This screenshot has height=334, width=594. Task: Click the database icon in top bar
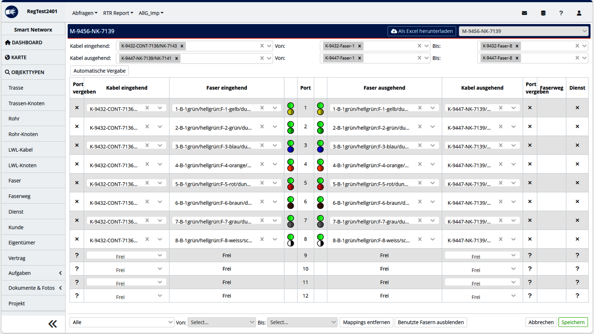(543, 13)
